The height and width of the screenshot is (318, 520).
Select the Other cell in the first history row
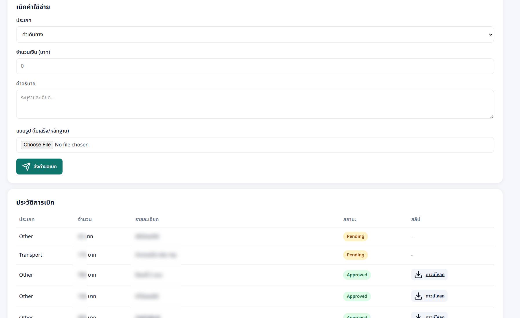(x=26, y=236)
